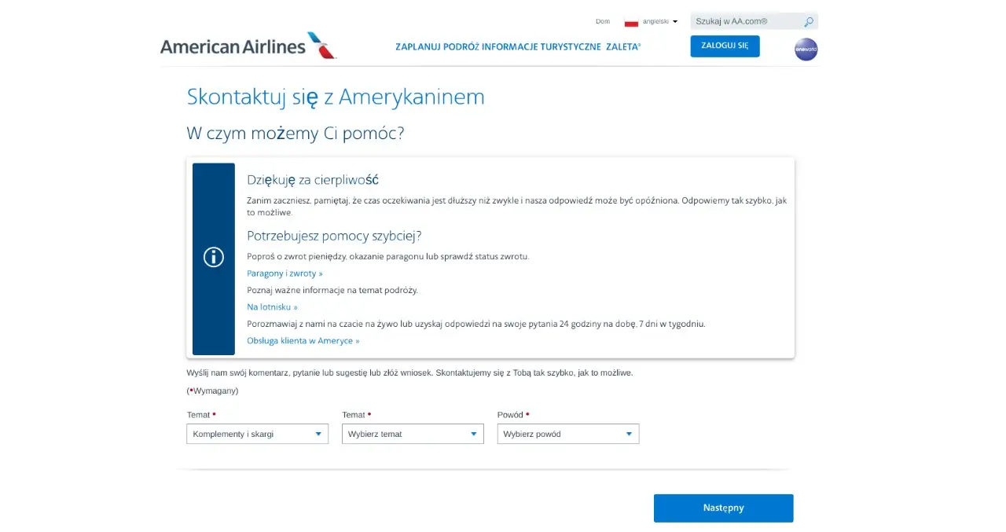The height and width of the screenshot is (532, 1006).
Task: Expand the Wybierz temat dropdown
Action: [x=413, y=434]
